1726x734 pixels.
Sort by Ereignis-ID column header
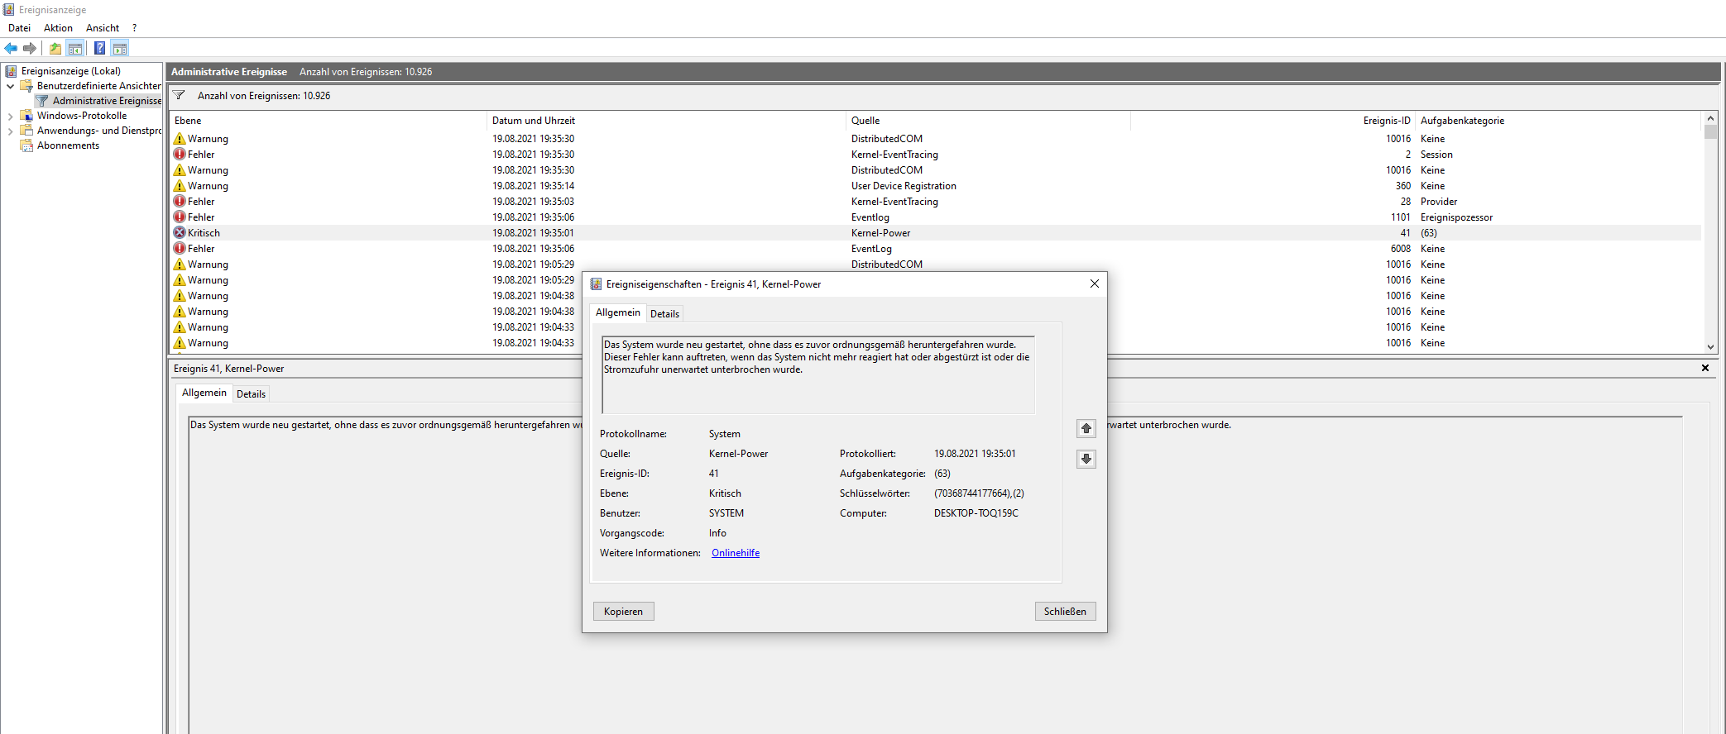(x=1273, y=121)
